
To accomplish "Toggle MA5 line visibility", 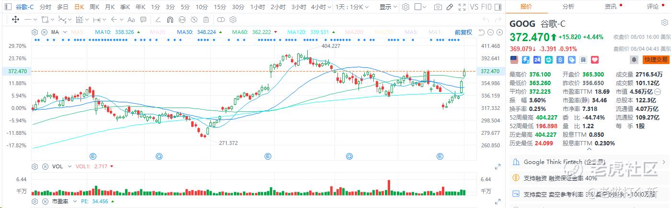I will pyautogui.click(x=78, y=32).
